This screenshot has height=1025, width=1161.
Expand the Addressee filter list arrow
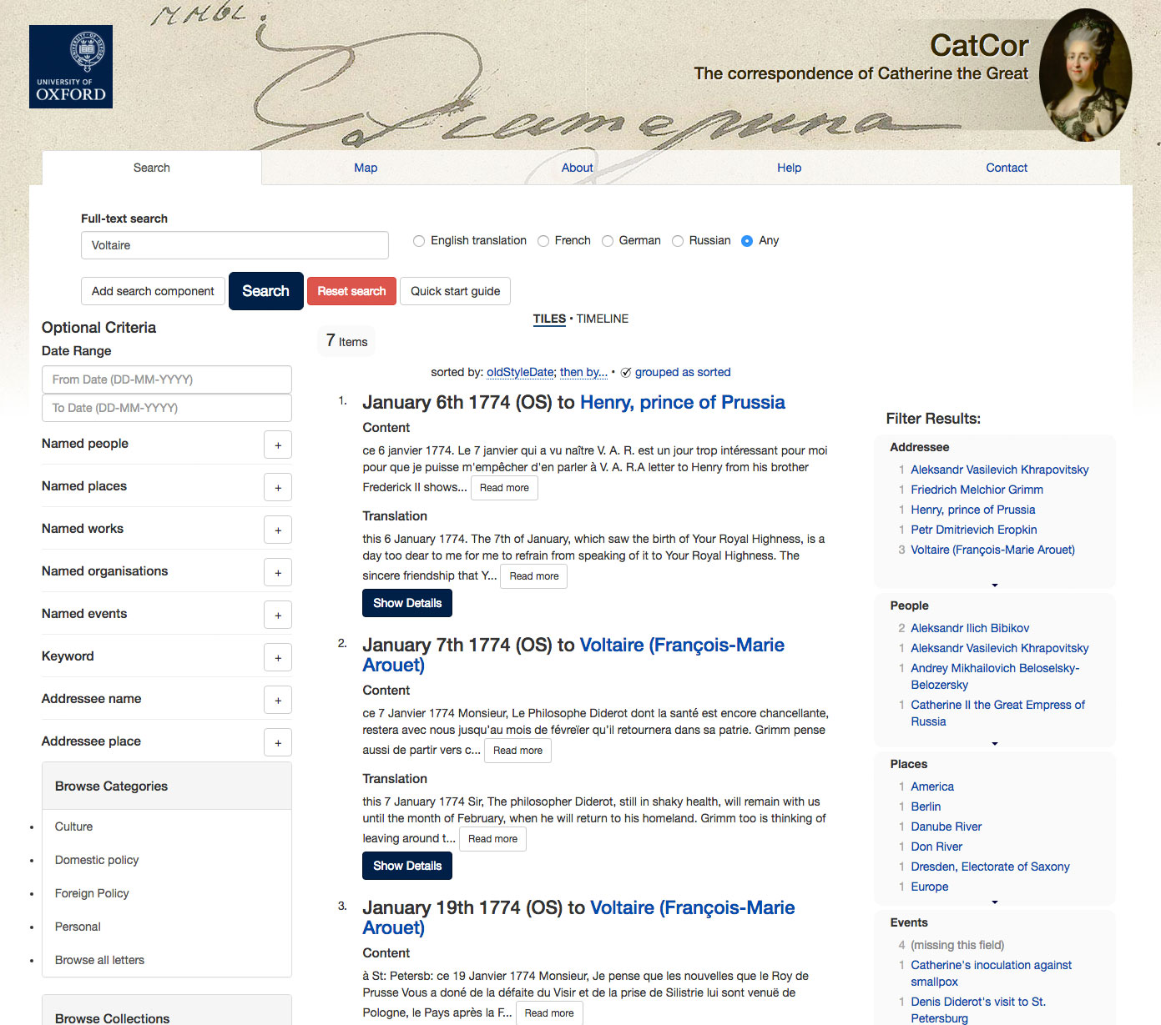click(994, 585)
